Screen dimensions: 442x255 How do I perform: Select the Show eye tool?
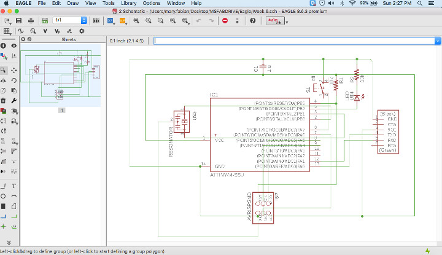14,45
